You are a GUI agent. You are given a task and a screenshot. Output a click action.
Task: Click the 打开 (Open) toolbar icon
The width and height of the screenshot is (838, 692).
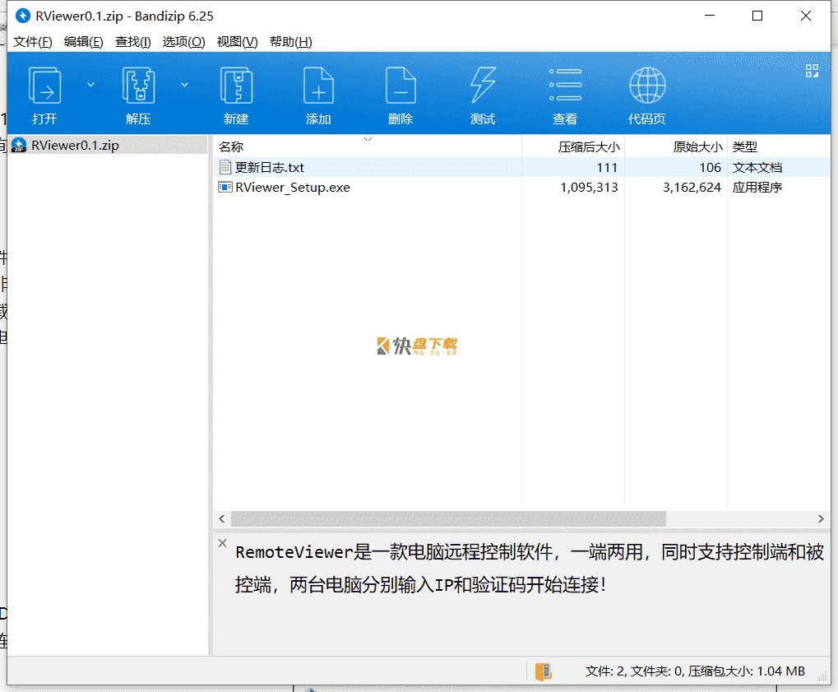(x=44, y=86)
